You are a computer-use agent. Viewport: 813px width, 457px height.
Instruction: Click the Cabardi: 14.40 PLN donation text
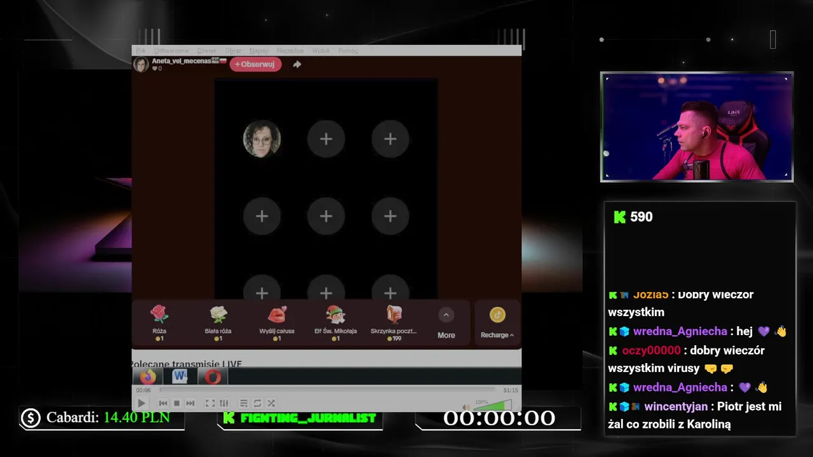pyautogui.click(x=108, y=418)
